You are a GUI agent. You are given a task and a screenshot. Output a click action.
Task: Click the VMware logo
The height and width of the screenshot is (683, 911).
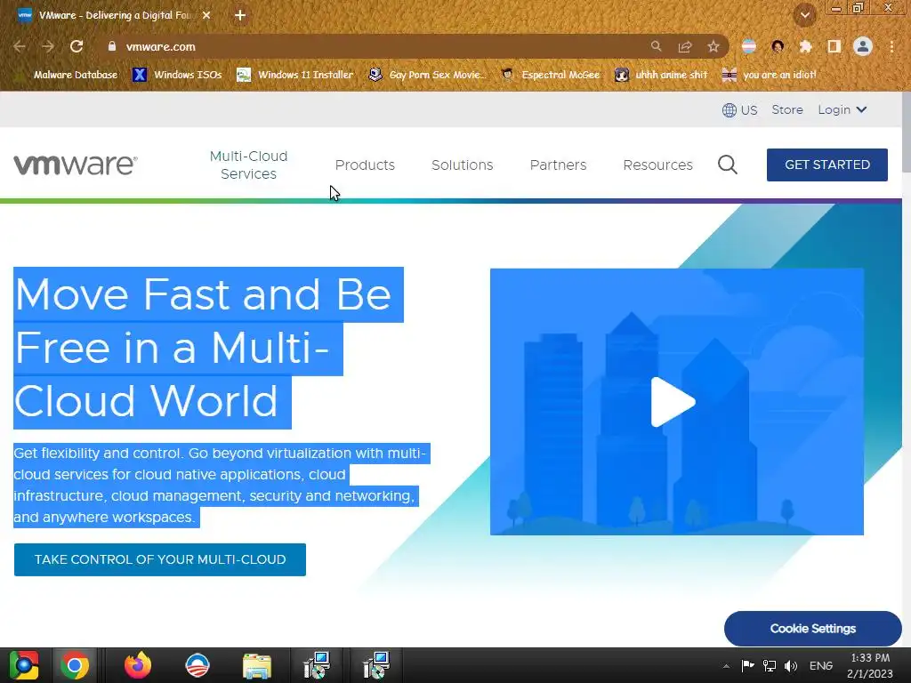(76, 165)
